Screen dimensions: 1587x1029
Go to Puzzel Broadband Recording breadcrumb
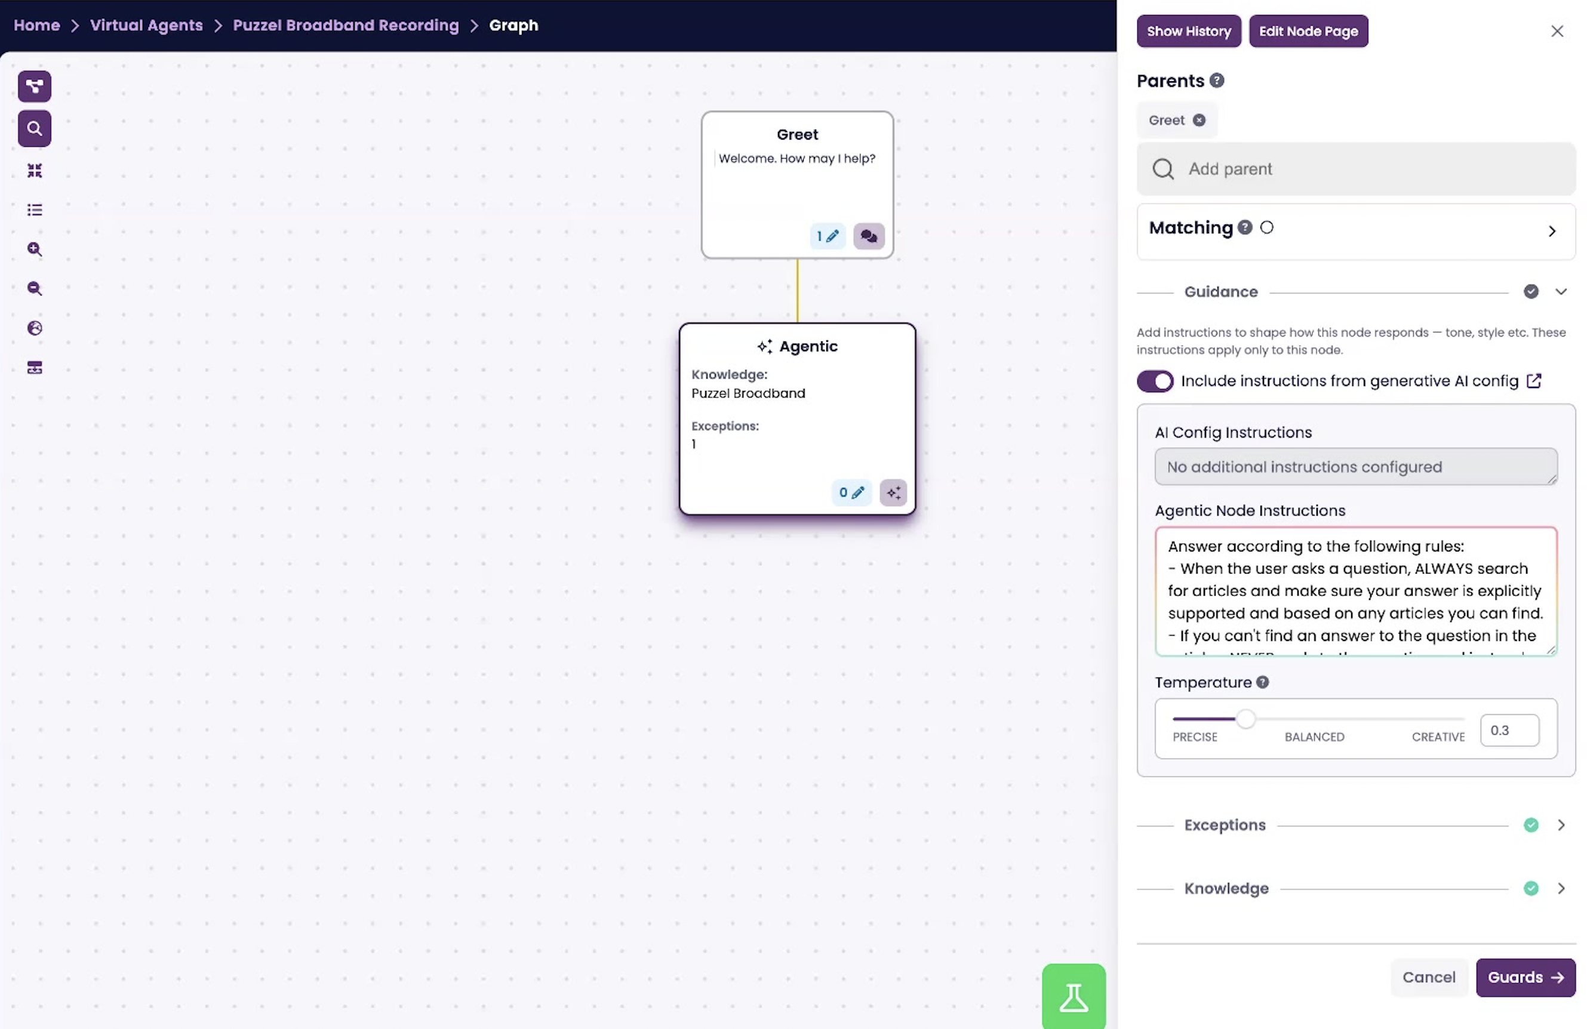coord(346,25)
